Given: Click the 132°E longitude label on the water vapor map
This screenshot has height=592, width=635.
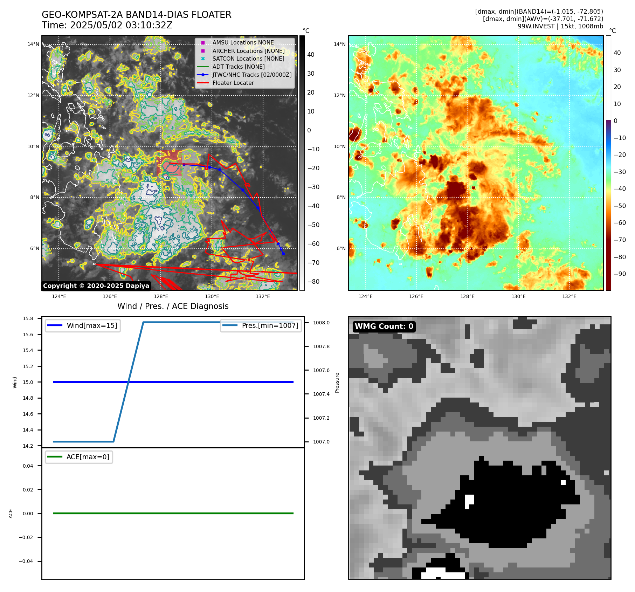Looking at the screenshot, I should [x=569, y=296].
